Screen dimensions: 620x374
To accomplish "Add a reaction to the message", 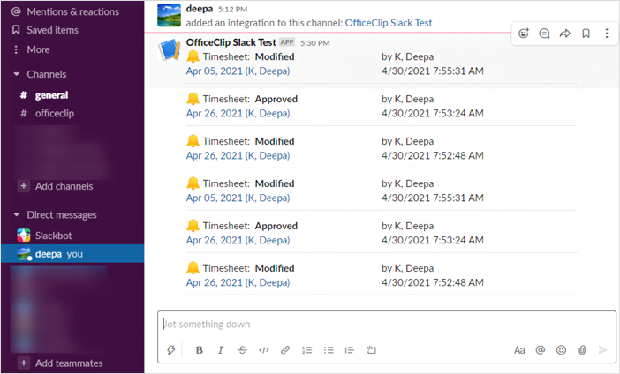I will coord(524,34).
